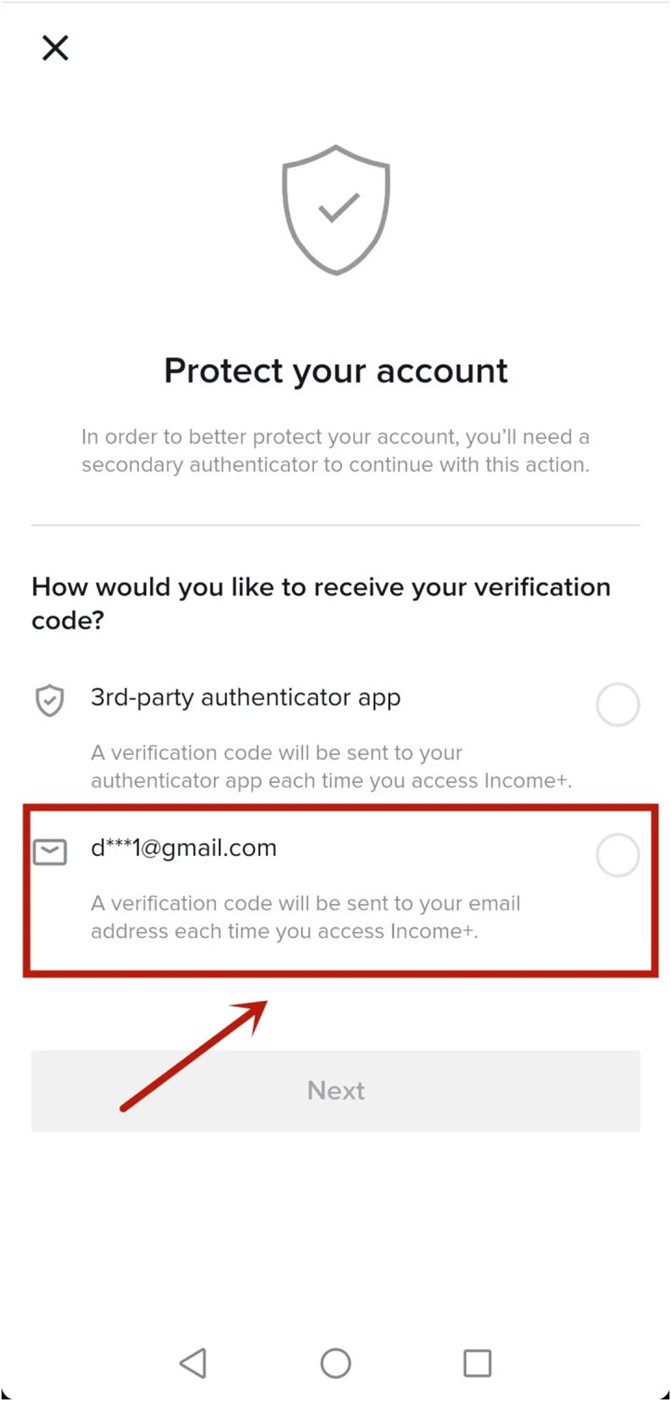
Task: Click the secondary authenticator explanation paragraph
Action: pos(336,451)
